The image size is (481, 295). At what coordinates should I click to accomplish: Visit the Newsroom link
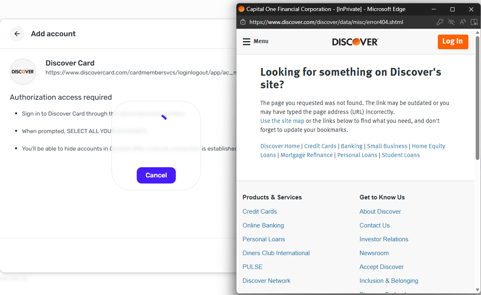click(374, 253)
